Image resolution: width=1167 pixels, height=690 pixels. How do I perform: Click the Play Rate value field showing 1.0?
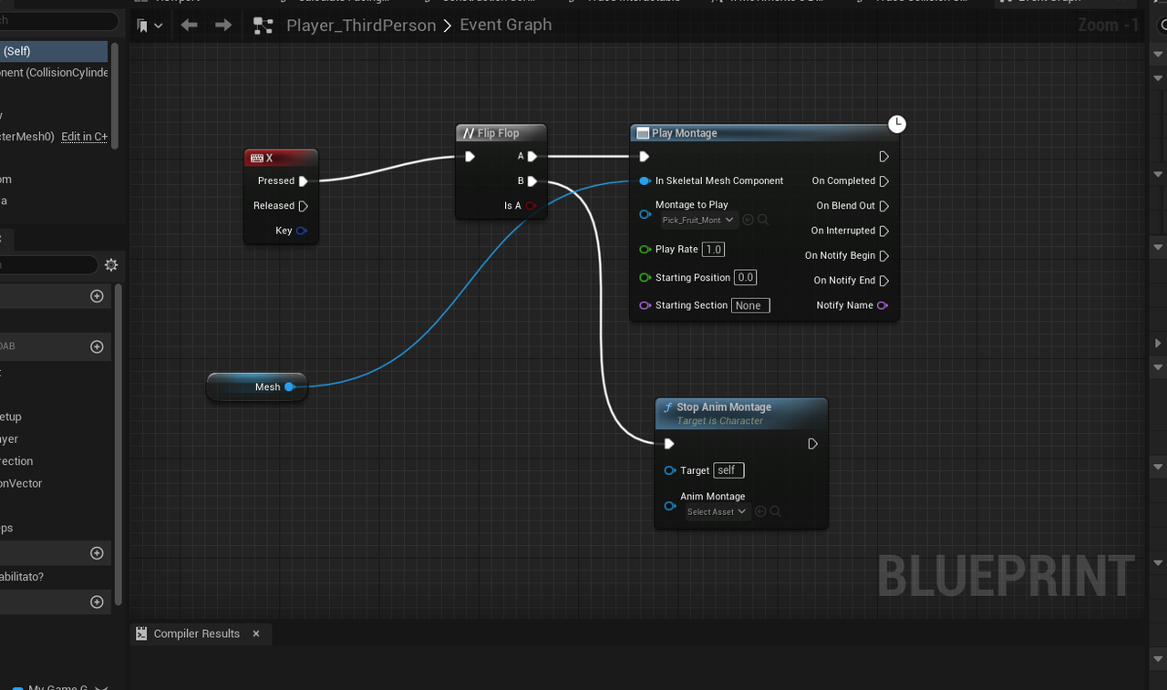(x=713, y=249)
